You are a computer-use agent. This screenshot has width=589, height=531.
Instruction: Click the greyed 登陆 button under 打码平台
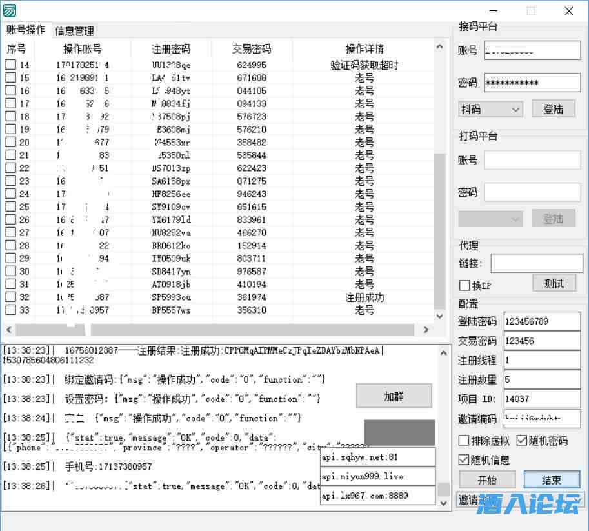[554, 218]
